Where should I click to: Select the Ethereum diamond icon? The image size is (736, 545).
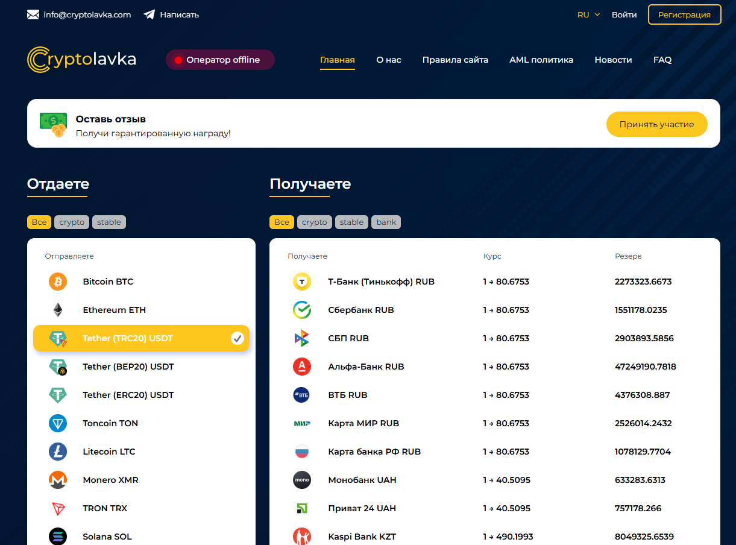coord(58,310)
